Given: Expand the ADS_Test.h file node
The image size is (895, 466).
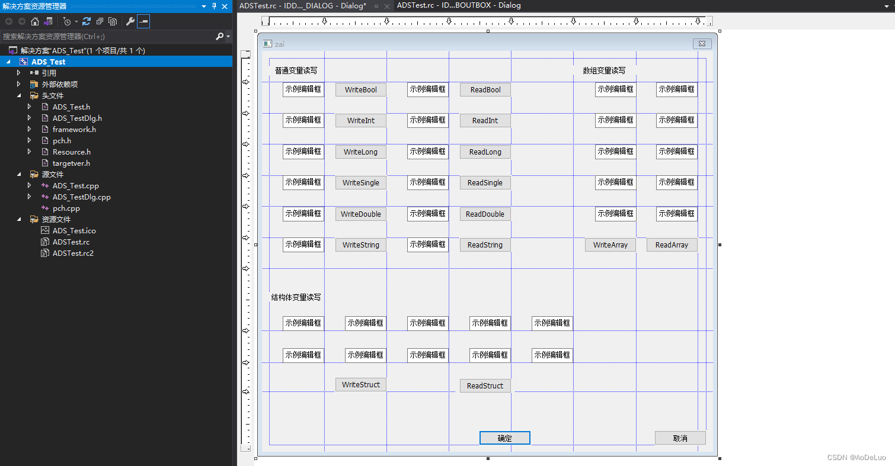Looking at the screenshot, I should (30, 107).
